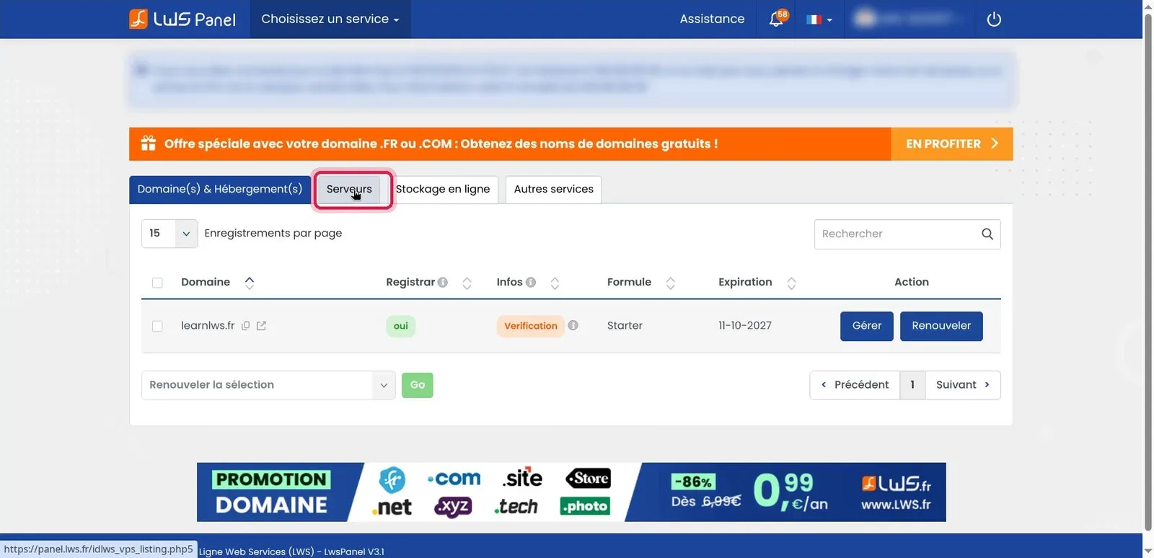Click the Verification status badge
The width and height of the screenshot is (1154, 558).
(531, 326)
